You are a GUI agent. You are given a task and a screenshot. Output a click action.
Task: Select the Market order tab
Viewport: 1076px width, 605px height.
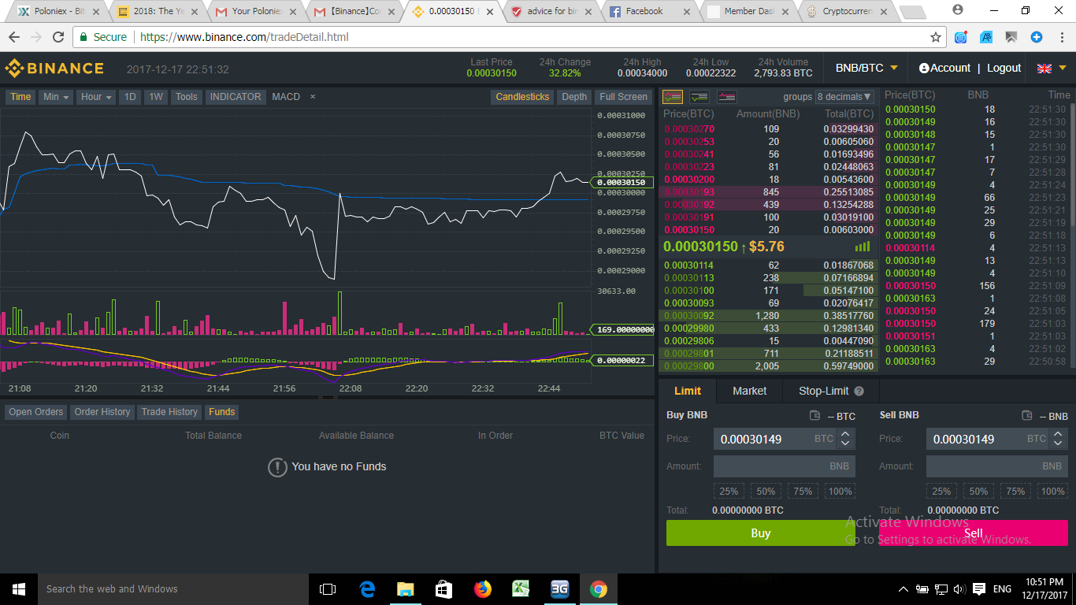(x=749, y=391)
